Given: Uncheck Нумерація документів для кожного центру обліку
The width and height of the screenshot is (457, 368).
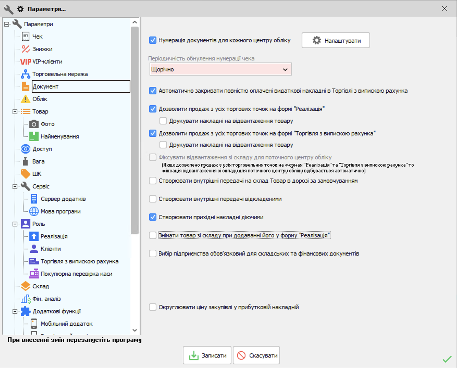Looking at the screenshot, I should click(153, 40).
